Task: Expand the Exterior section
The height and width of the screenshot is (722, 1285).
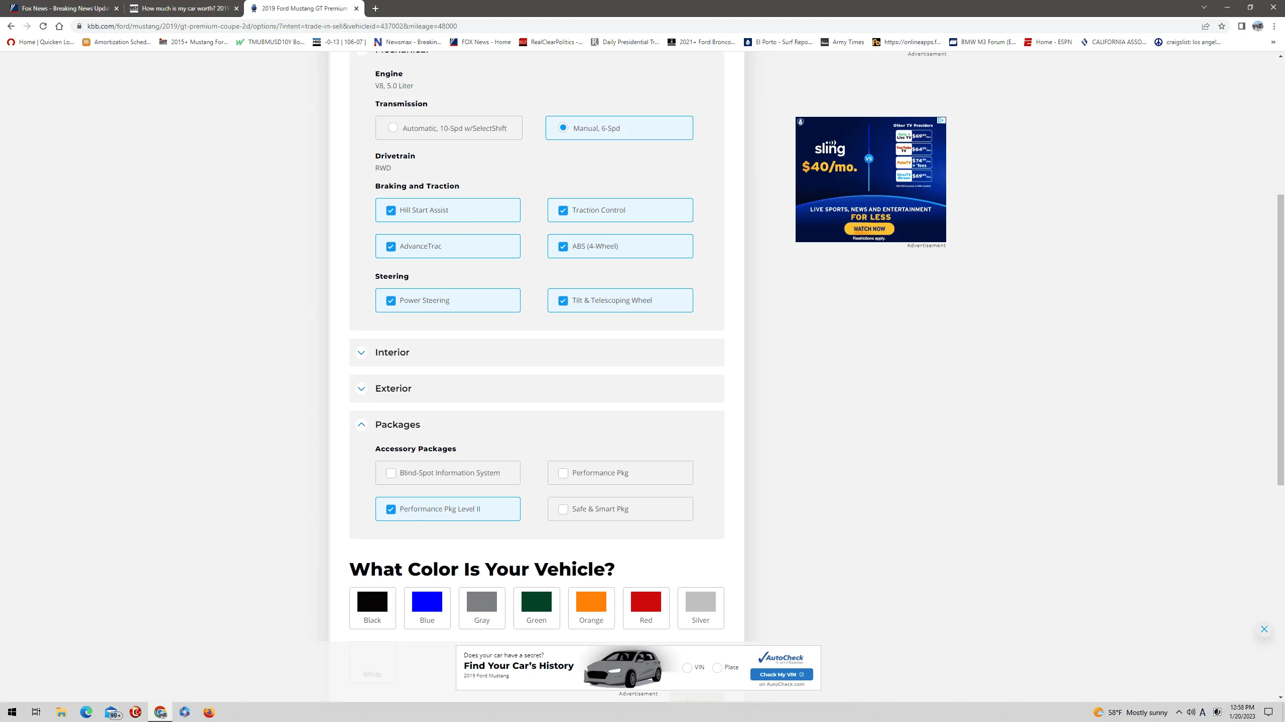Action: coord(537,389)
